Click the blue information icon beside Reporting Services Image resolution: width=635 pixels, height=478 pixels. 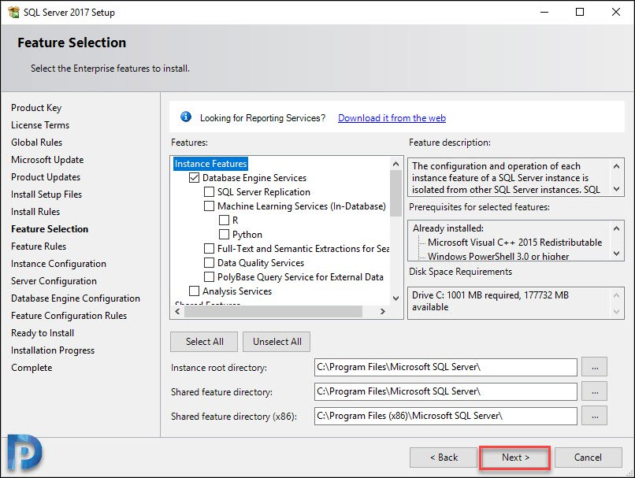[186, 117]
